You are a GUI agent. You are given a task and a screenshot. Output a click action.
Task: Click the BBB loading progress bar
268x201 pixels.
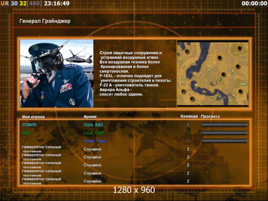tap(224, 133)
